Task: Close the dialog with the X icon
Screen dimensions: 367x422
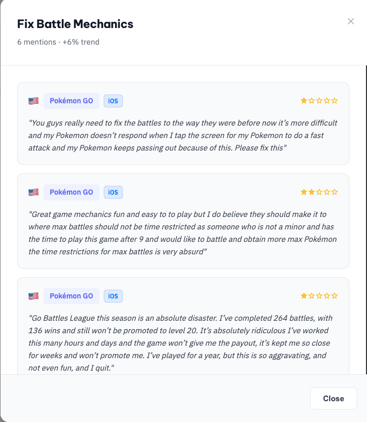Action: tap(351, 21)
